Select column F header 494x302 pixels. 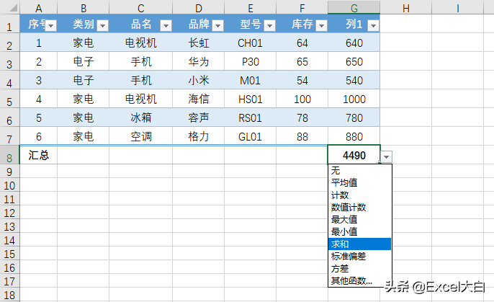click(x=302, y=7)
